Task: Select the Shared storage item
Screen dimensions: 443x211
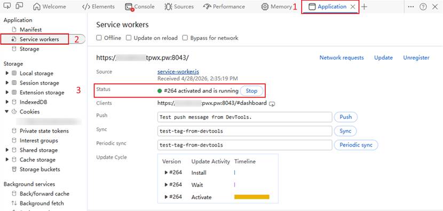Action: tap(38, 150)
